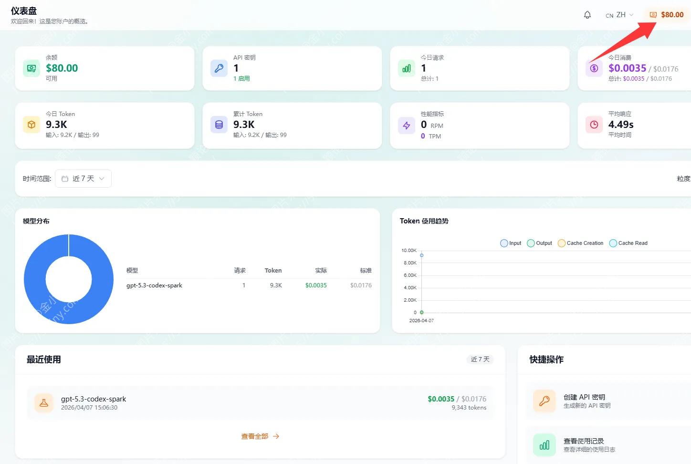Toggle the Output series in chart legend
The image size is (691, 464).
[x=539, y=243]
